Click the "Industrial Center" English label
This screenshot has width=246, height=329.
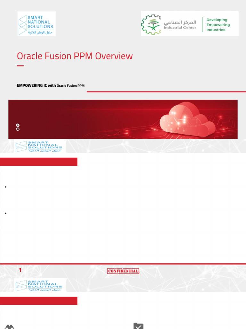180,28
